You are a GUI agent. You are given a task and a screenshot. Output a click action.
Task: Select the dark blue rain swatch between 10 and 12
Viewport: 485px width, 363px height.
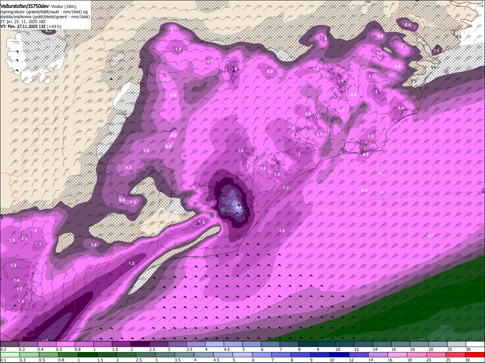(339, 355)
